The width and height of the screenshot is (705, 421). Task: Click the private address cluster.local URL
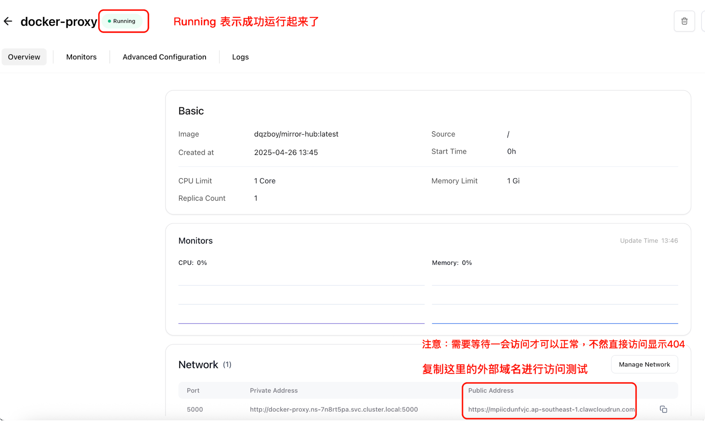[334, 409]
